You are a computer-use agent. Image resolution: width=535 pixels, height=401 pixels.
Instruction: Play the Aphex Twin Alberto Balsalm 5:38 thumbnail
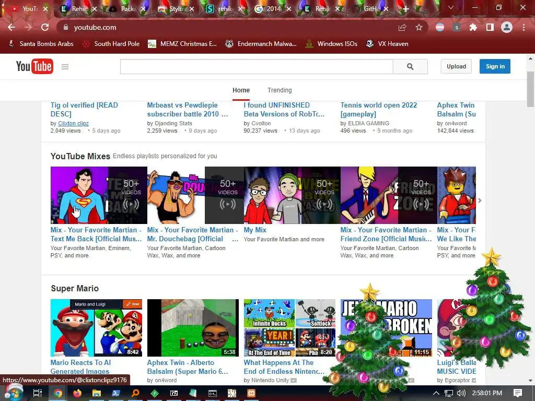click(x=193, y=328)
